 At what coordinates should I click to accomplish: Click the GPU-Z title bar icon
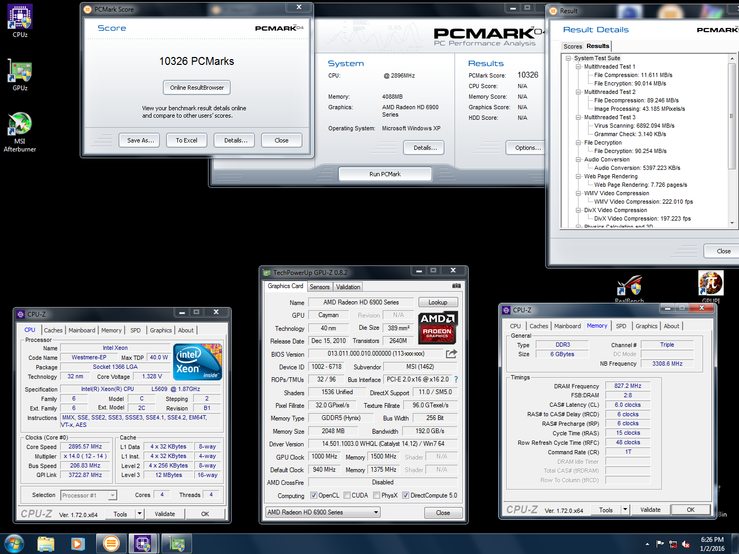[x=267, y=273]
